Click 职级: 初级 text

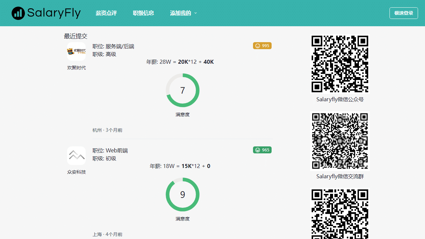tap(104, 159)
